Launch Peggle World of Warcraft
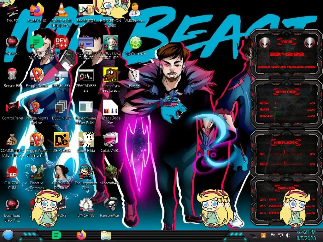323x242 pixels. click(x=37, y=145)
